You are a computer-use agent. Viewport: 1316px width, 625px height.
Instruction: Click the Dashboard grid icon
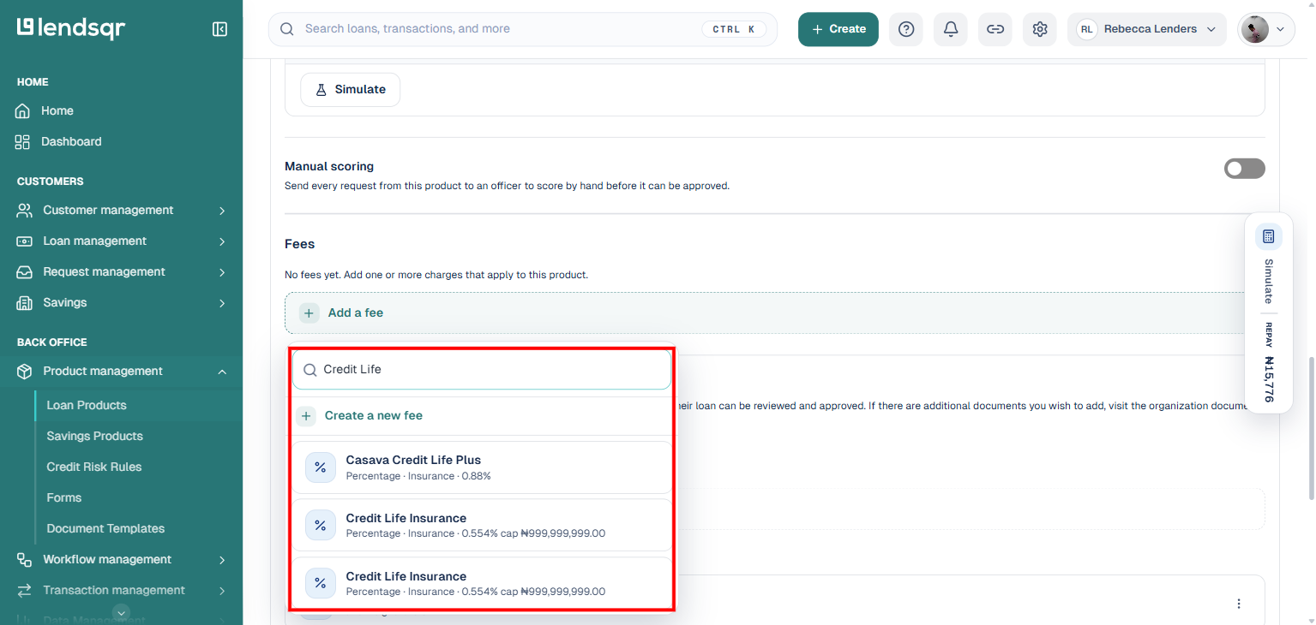(23, 142)
